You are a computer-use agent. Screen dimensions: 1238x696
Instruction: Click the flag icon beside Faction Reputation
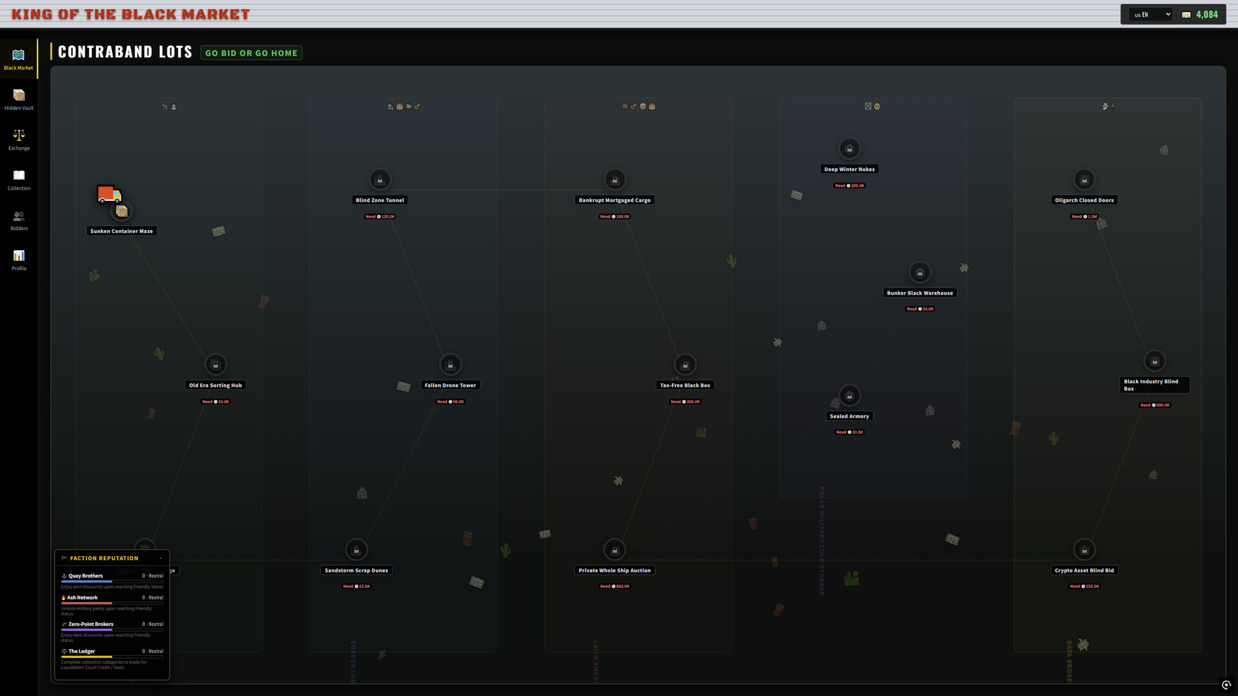pyautogui.click(x=64, y=558)
